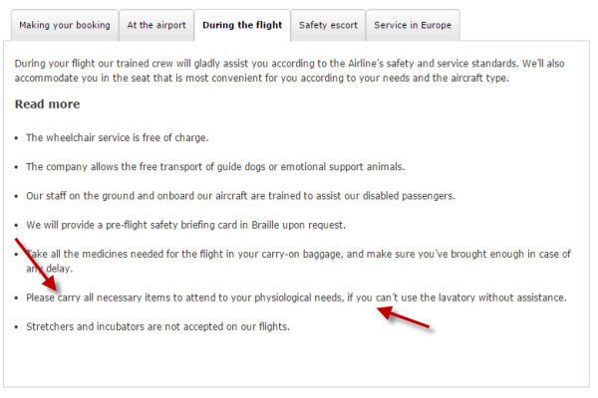
Task: Click the medicines in carry-on baggage line
Action: [299, 254]
